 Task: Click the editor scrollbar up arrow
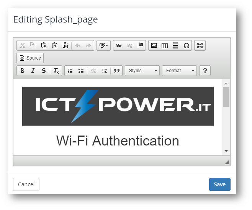click(226, 83)
